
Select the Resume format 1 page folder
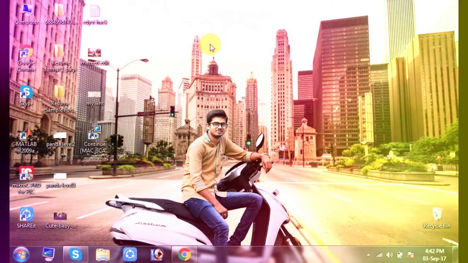pyautogui.click(x=60, y=59)
